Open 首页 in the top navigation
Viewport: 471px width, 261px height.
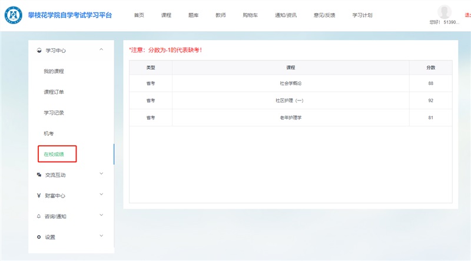point(139,15)
